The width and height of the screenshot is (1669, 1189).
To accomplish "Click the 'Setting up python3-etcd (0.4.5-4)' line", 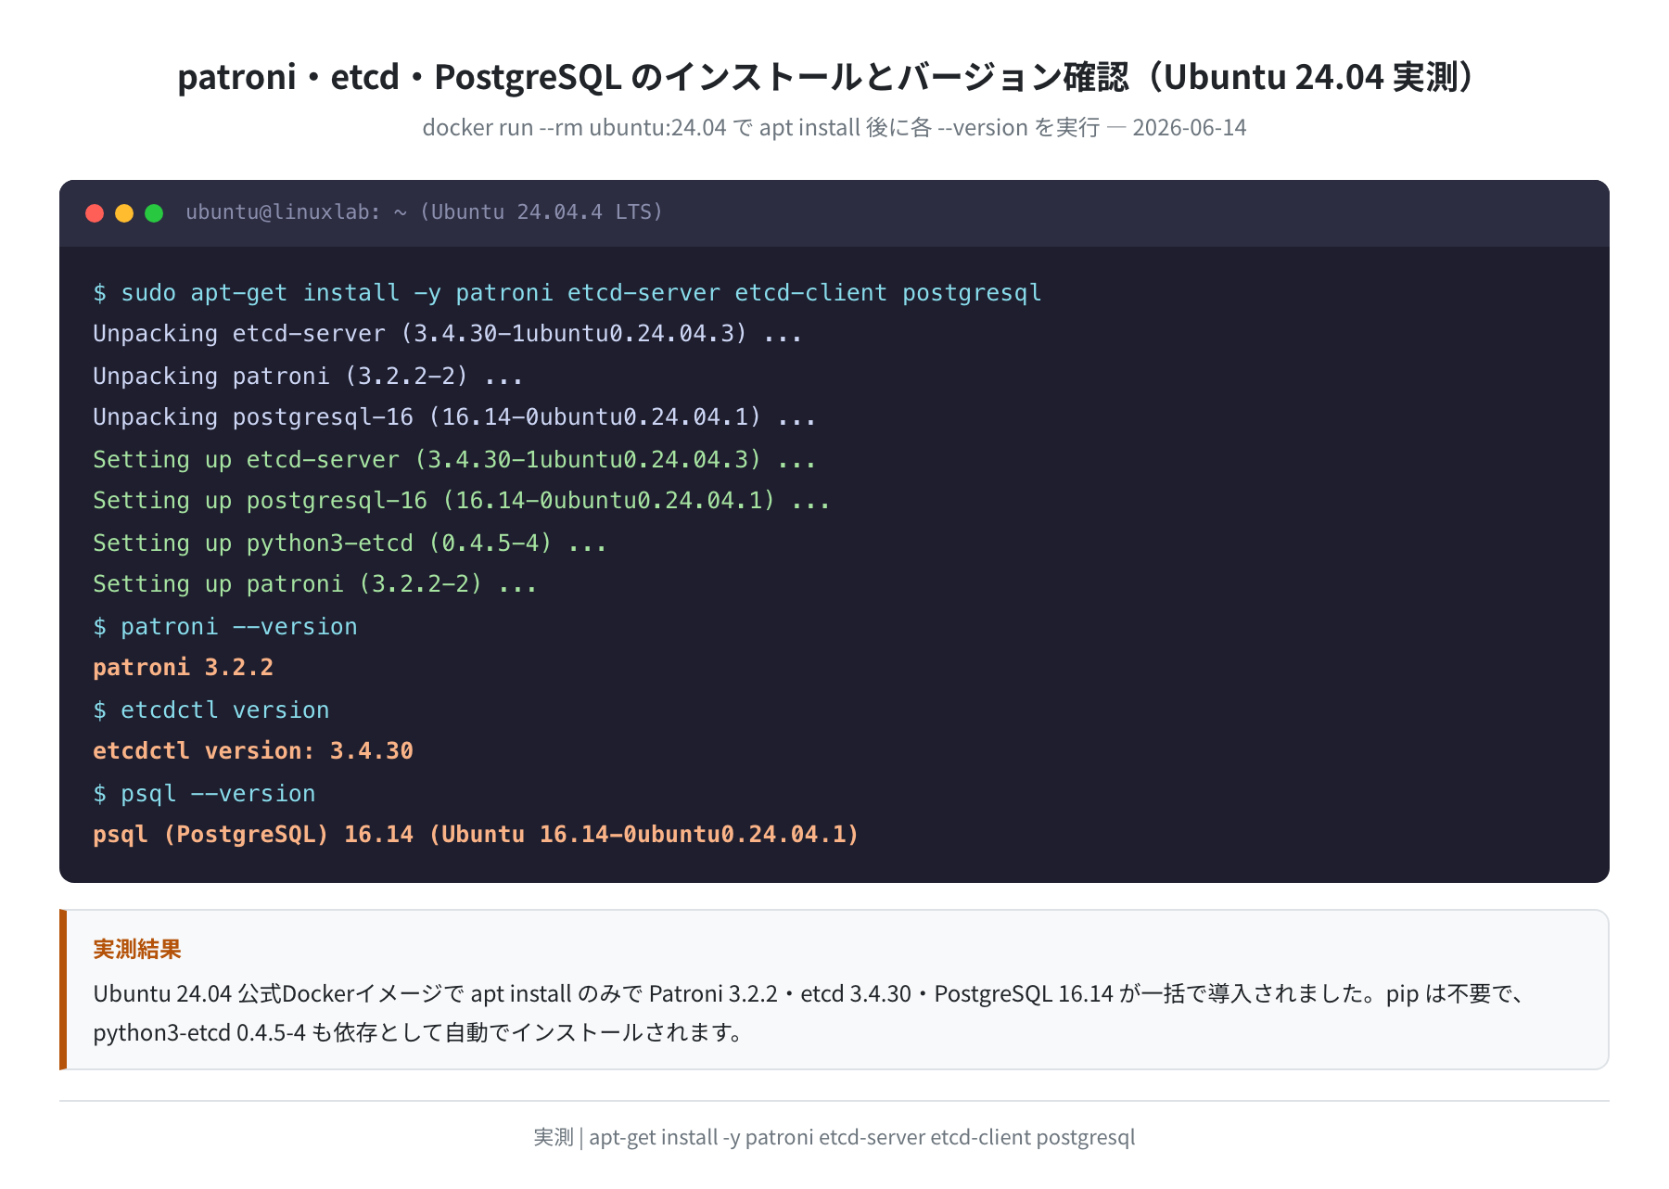I will pyautogui.click(x=350, y=543).
